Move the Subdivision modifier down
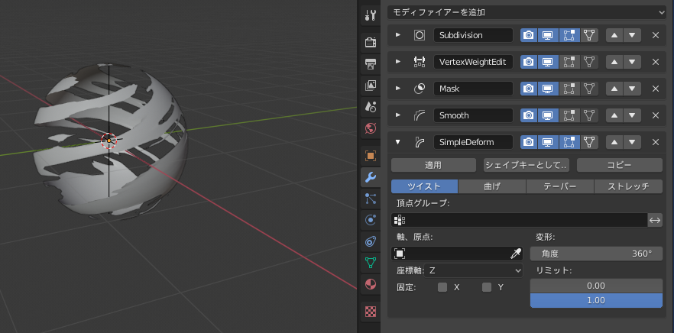 pos(632,35)
